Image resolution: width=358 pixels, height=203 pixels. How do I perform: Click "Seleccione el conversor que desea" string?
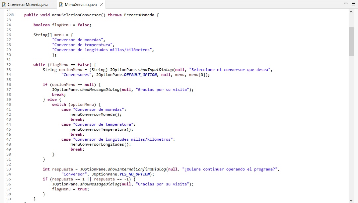tap(230, 70)
